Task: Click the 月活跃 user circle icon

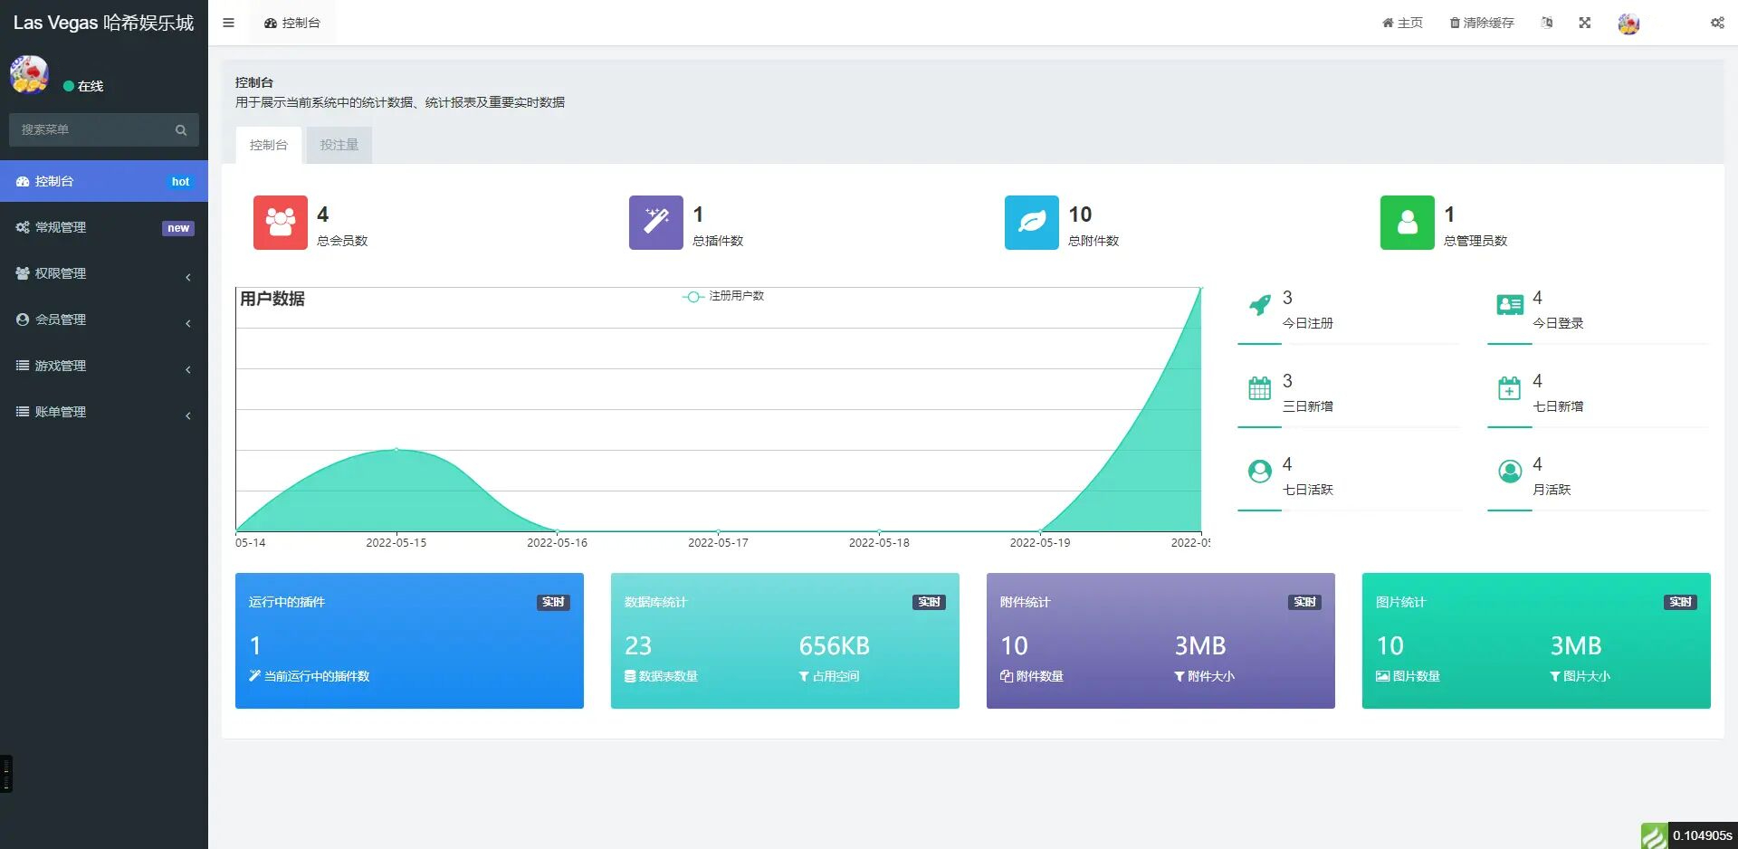Action: pyautogui.click(x=1510, y=472)
